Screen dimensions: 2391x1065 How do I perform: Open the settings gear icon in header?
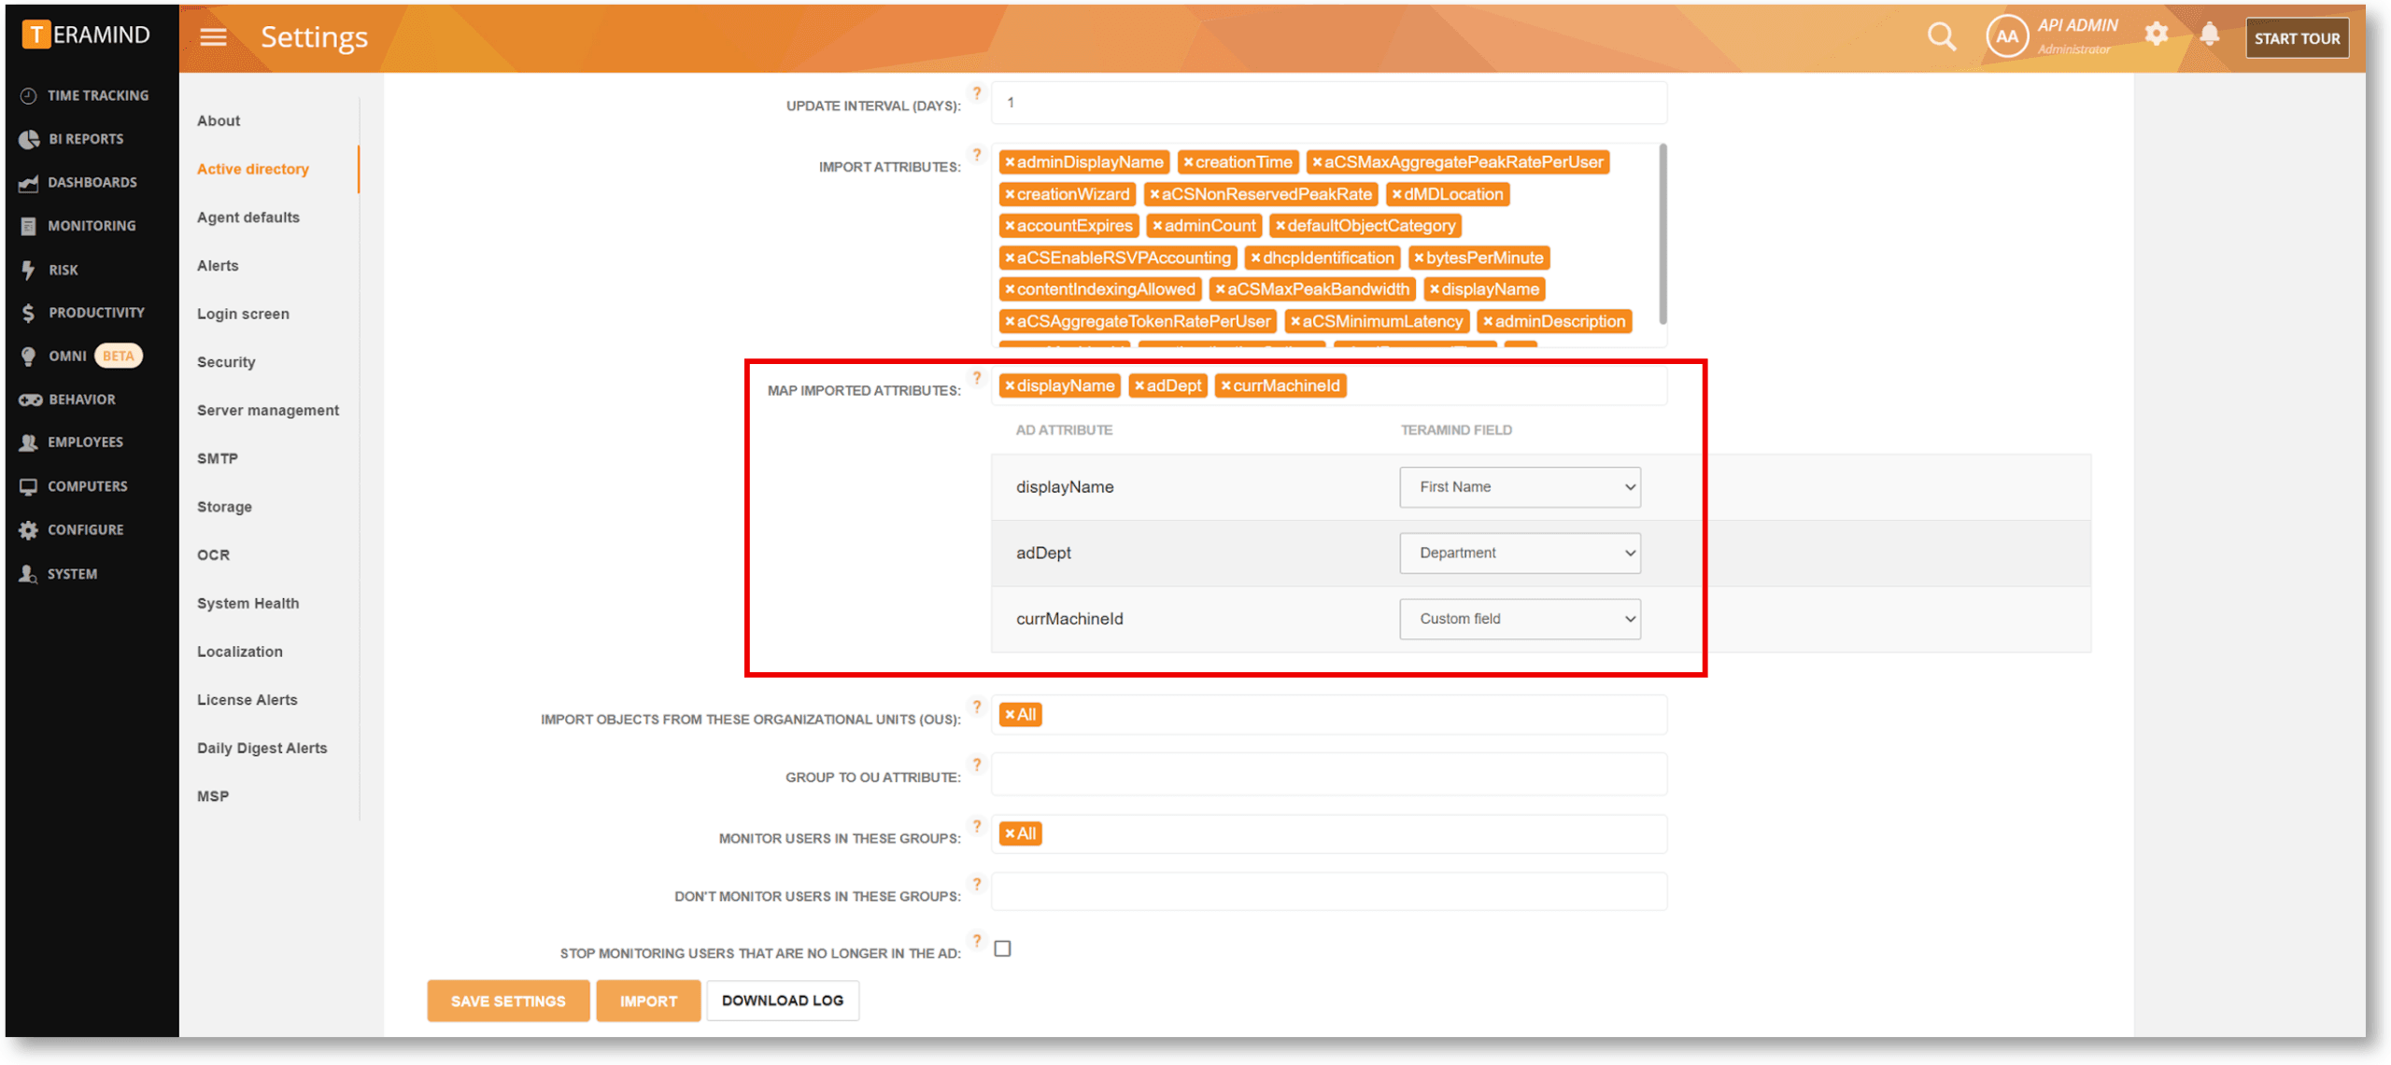coord(2156,35)
